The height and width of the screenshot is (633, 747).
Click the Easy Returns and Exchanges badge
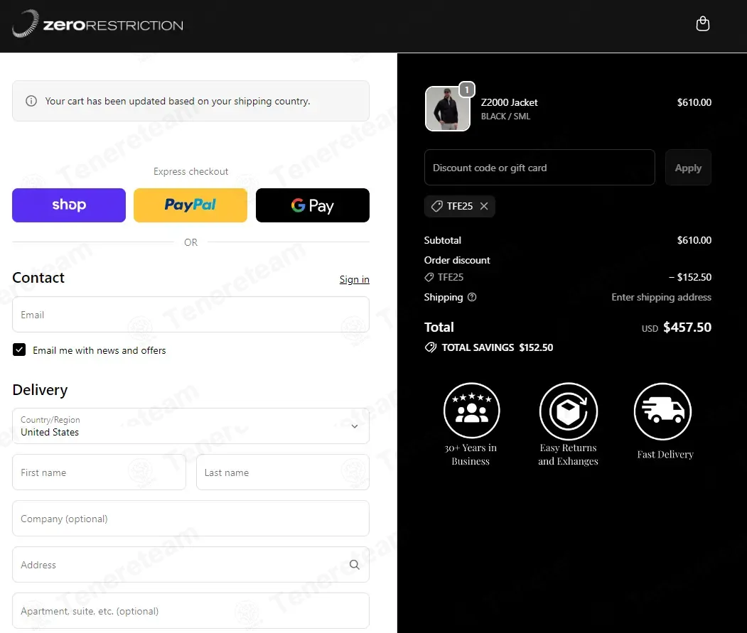(569, 424)
